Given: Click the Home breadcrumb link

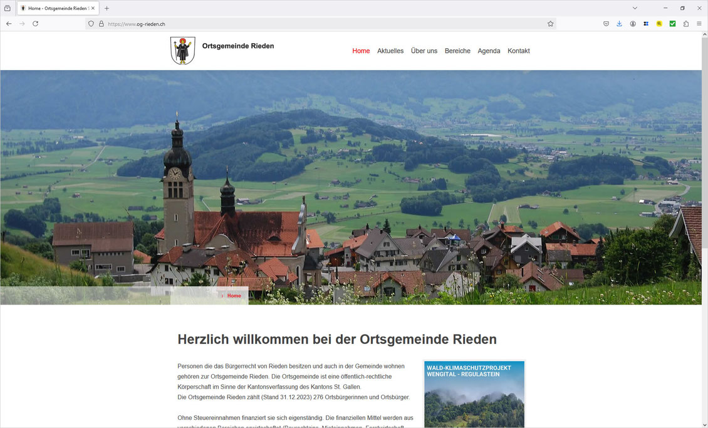Looking at the screenshot, I should click(234, 296).
